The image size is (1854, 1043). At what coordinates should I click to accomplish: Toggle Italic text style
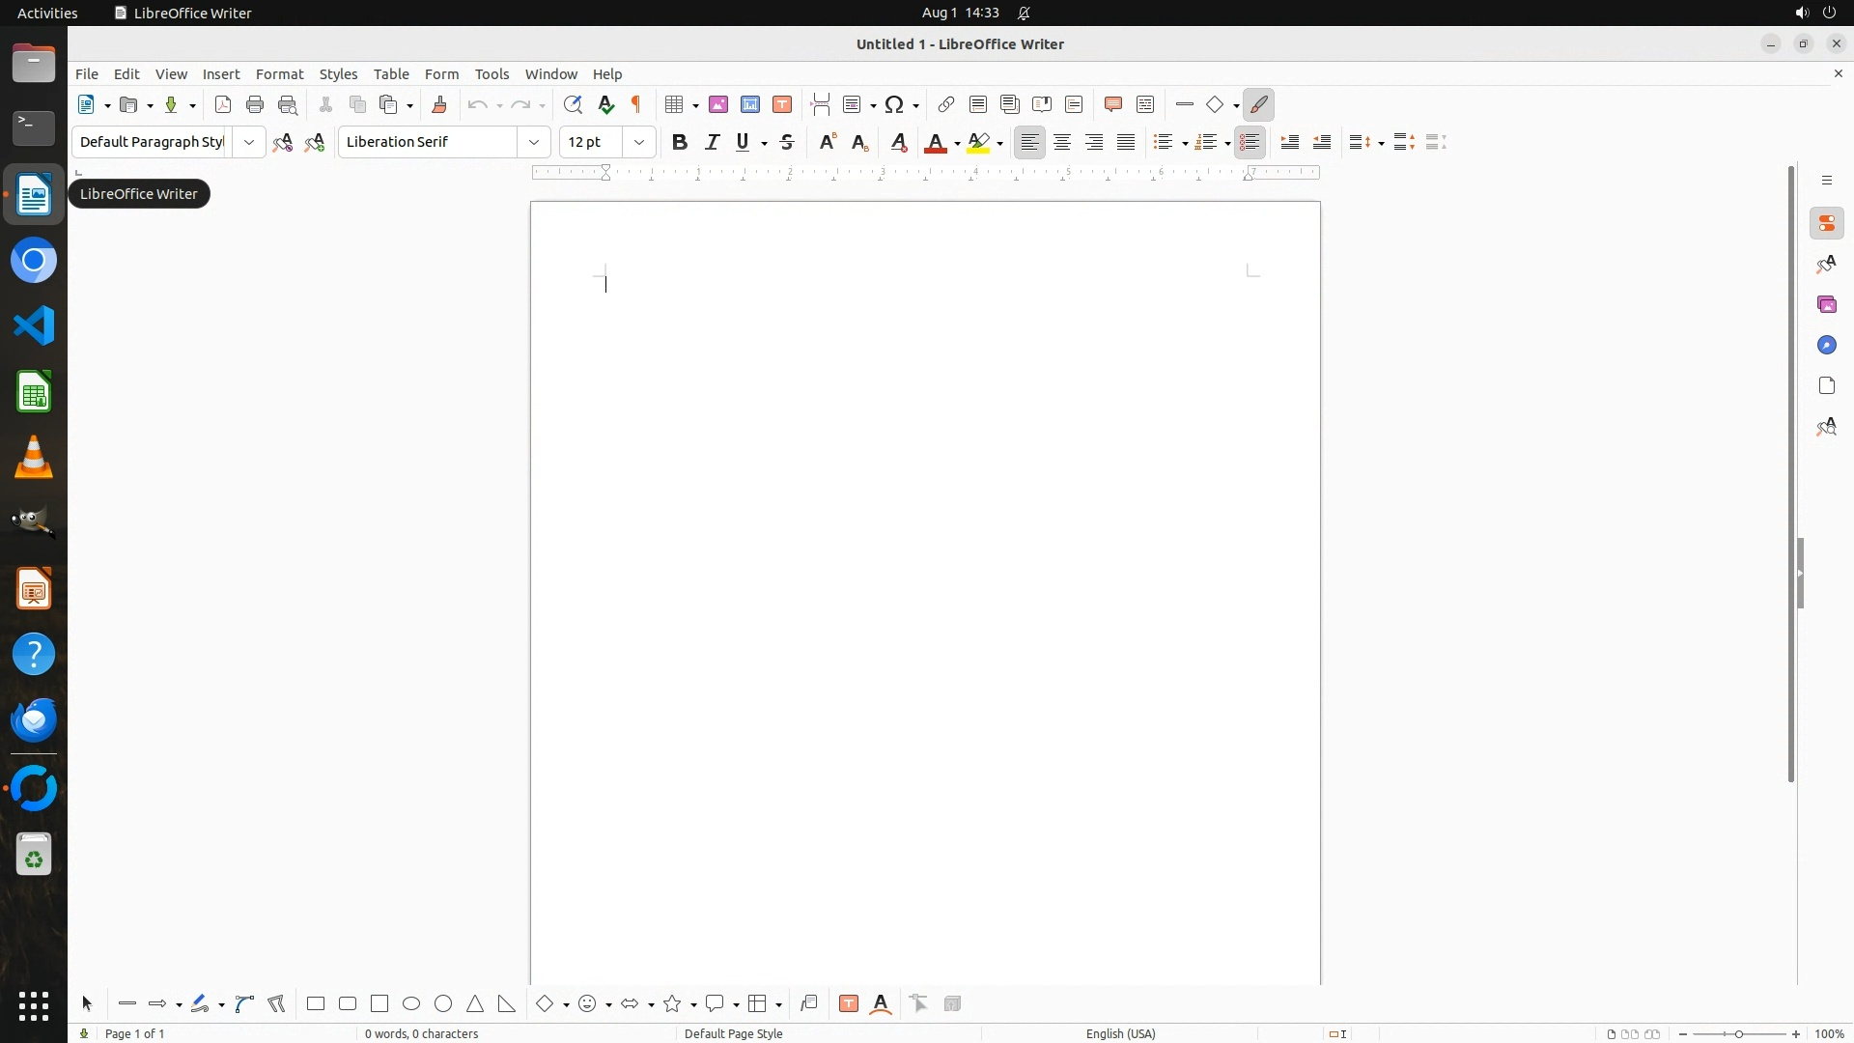pyautogui.click(x=713, y=142)
